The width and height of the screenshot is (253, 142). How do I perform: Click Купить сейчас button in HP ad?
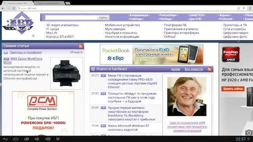[233, 89]
